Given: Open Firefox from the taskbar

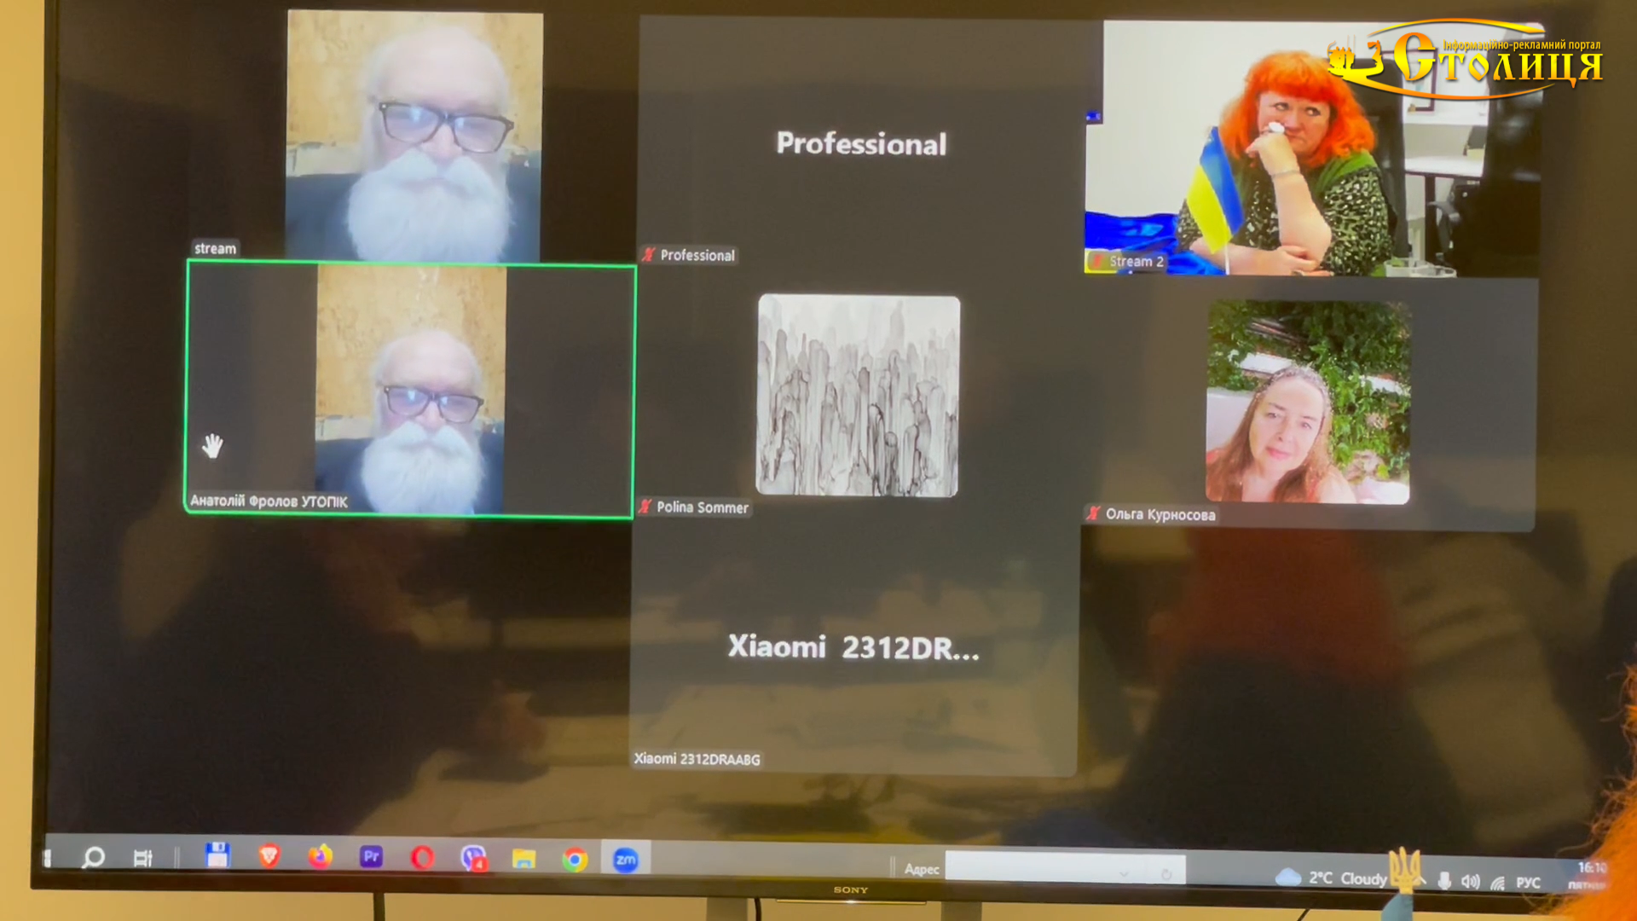Looking at the screenshot, I should tap(320, 856).
